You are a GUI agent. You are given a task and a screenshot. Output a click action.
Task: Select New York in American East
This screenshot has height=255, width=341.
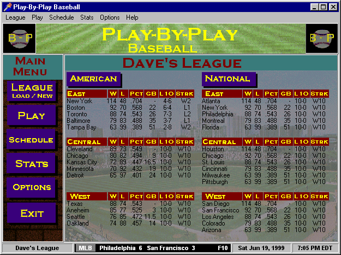[x=79, y=101]
